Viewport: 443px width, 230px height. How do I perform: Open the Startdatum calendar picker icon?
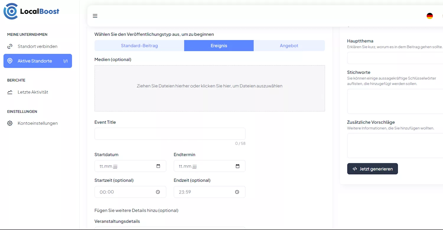pos(158,166)
